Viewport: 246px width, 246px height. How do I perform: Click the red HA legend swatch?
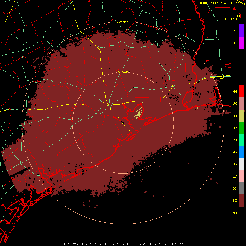241,91
